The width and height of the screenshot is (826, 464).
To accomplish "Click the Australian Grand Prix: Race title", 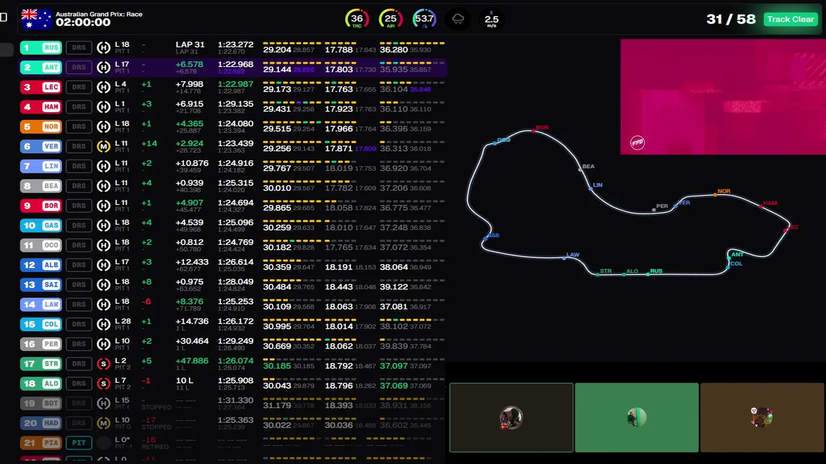I will tap(99, 14).
